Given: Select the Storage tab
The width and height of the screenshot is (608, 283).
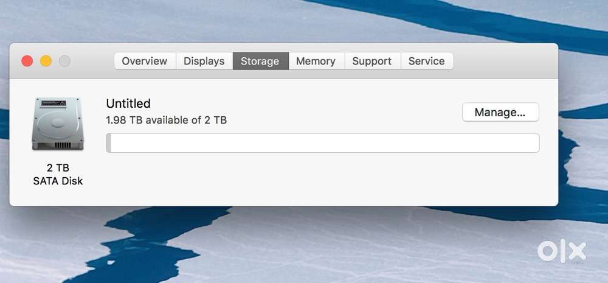Looking at the screenshot, I should coord(260,61).
